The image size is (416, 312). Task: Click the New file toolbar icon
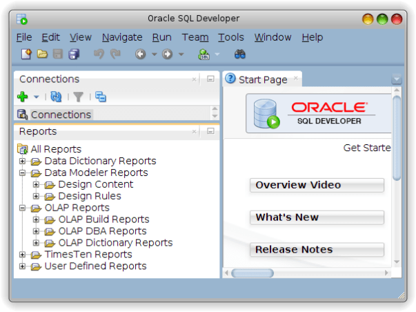pos(26,54)
